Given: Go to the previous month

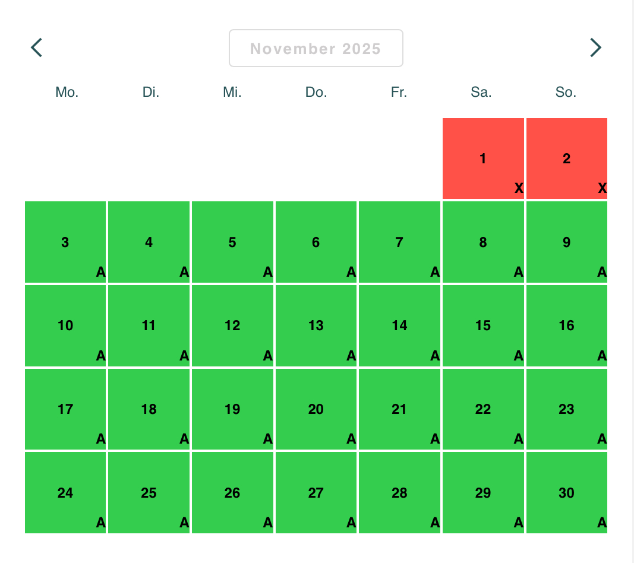Looking at the screenshot, I should click(37, 48).
